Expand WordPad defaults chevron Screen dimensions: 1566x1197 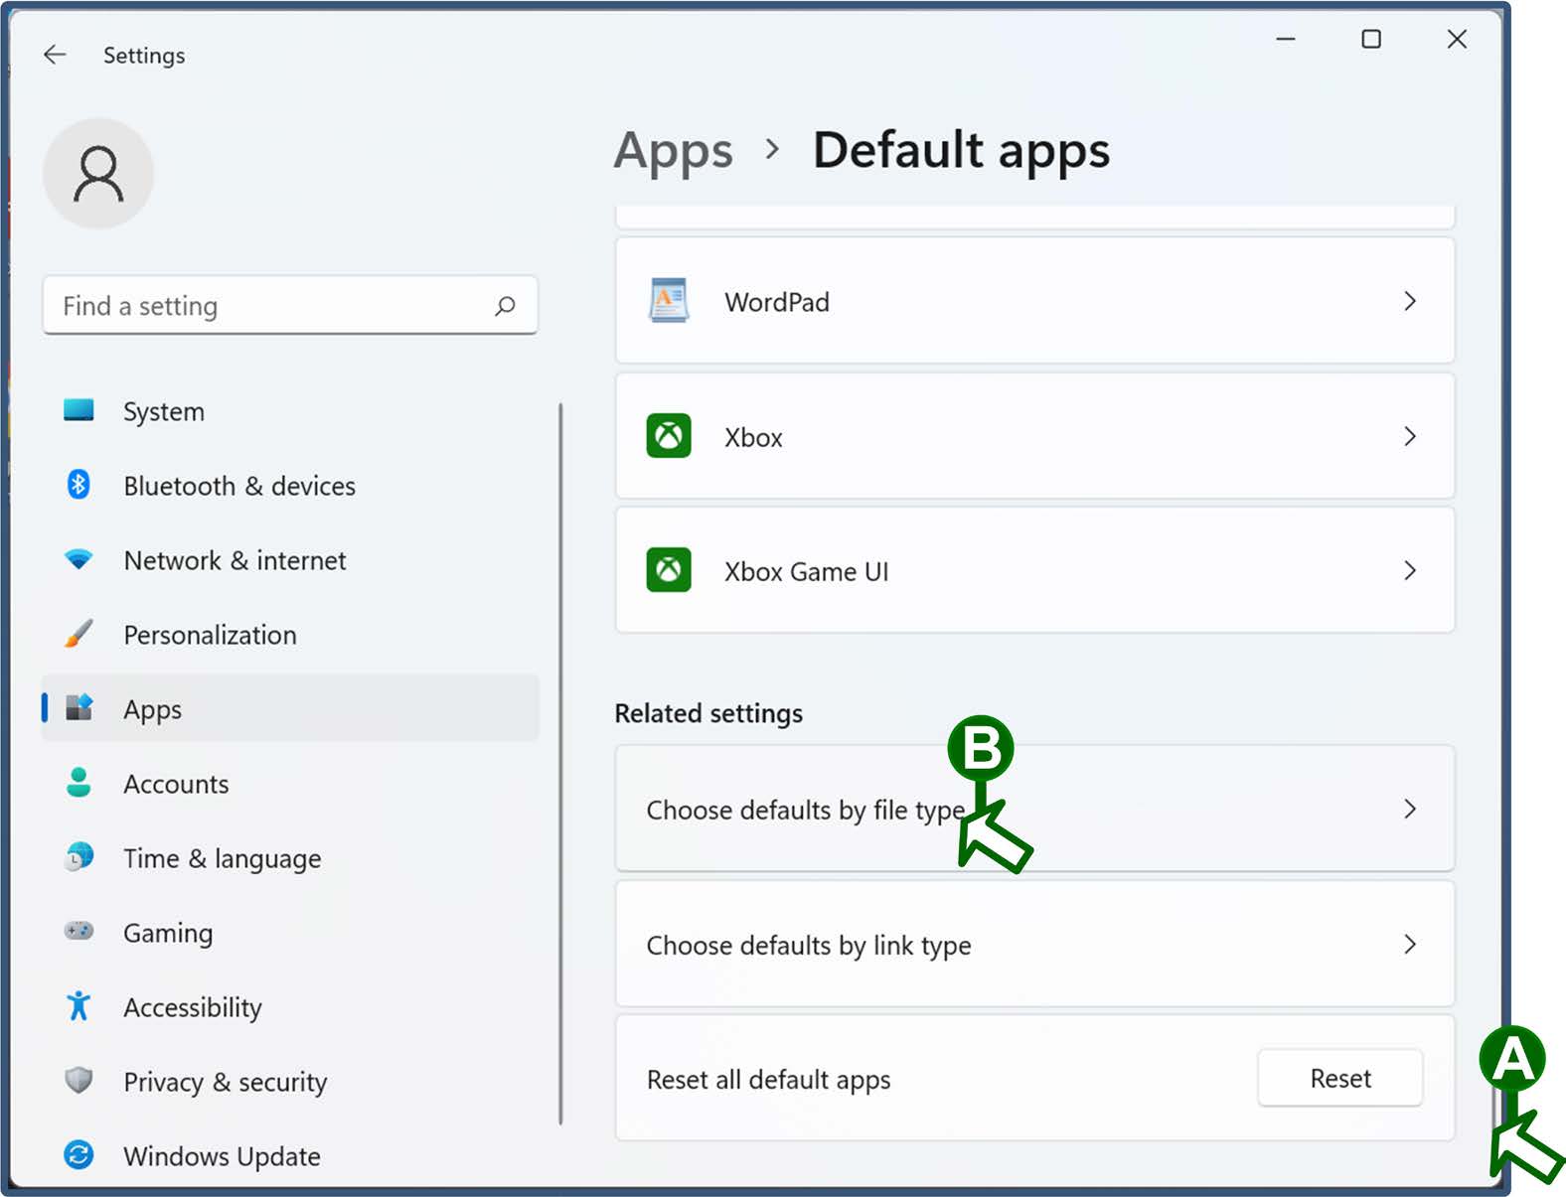tap(1410, 301)
